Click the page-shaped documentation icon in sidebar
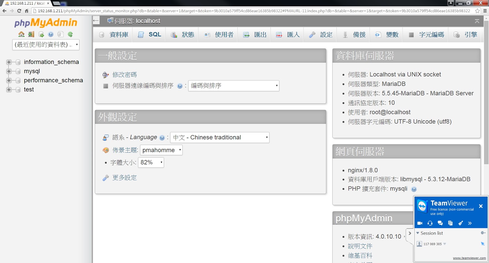This screenshot has width=489, height=263. 61,34
